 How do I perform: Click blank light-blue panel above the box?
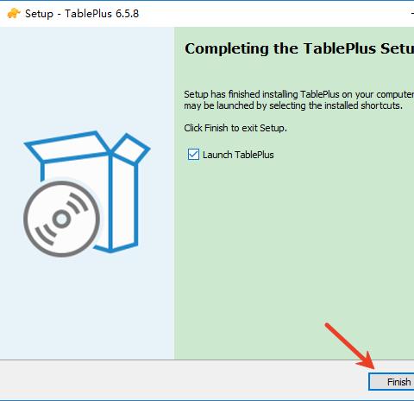tap(87, 78)
